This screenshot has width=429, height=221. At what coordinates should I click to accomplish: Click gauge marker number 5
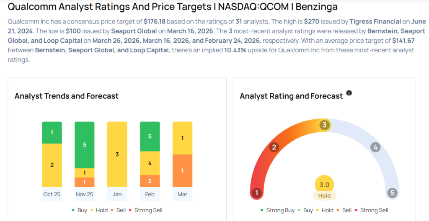point(392,193)
